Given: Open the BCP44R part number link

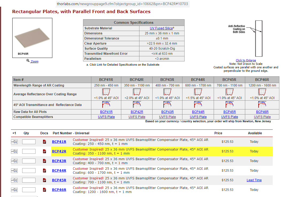Looking at the screenshot, I should point(59,171).
